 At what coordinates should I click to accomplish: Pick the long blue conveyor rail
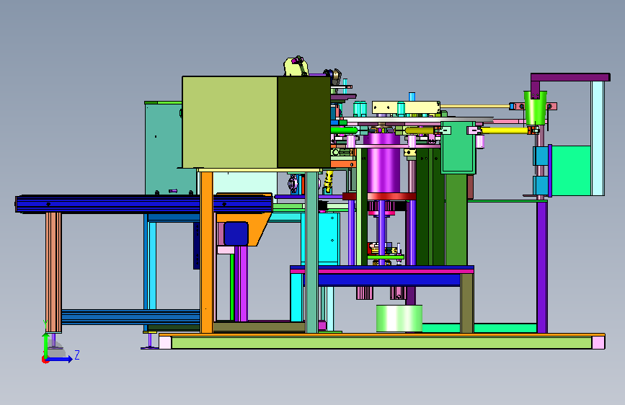[x=143, y=204]
